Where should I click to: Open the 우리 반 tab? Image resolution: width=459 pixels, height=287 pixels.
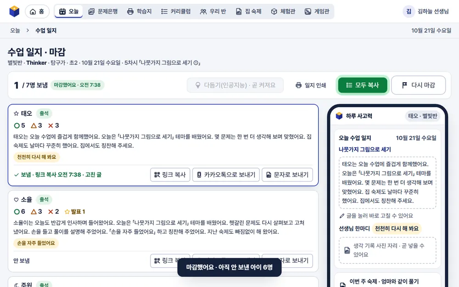point(213,11)
